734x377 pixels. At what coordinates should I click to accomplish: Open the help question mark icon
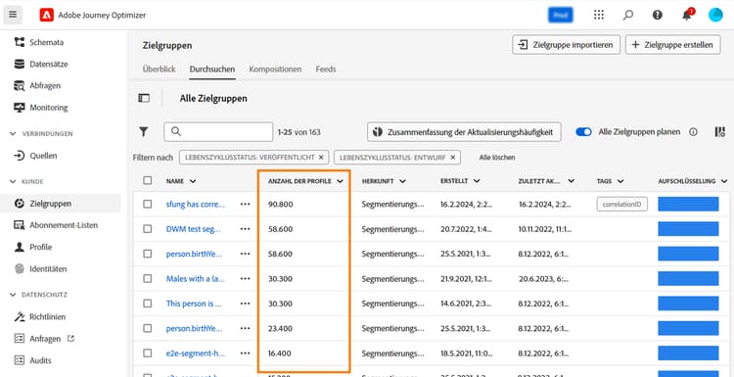[658, 15]
